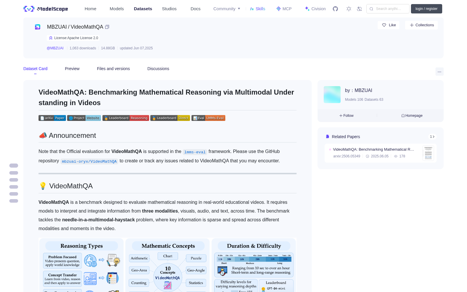Switch to the Preview tab
467x292 pixels.
click(x=72, y=69)
